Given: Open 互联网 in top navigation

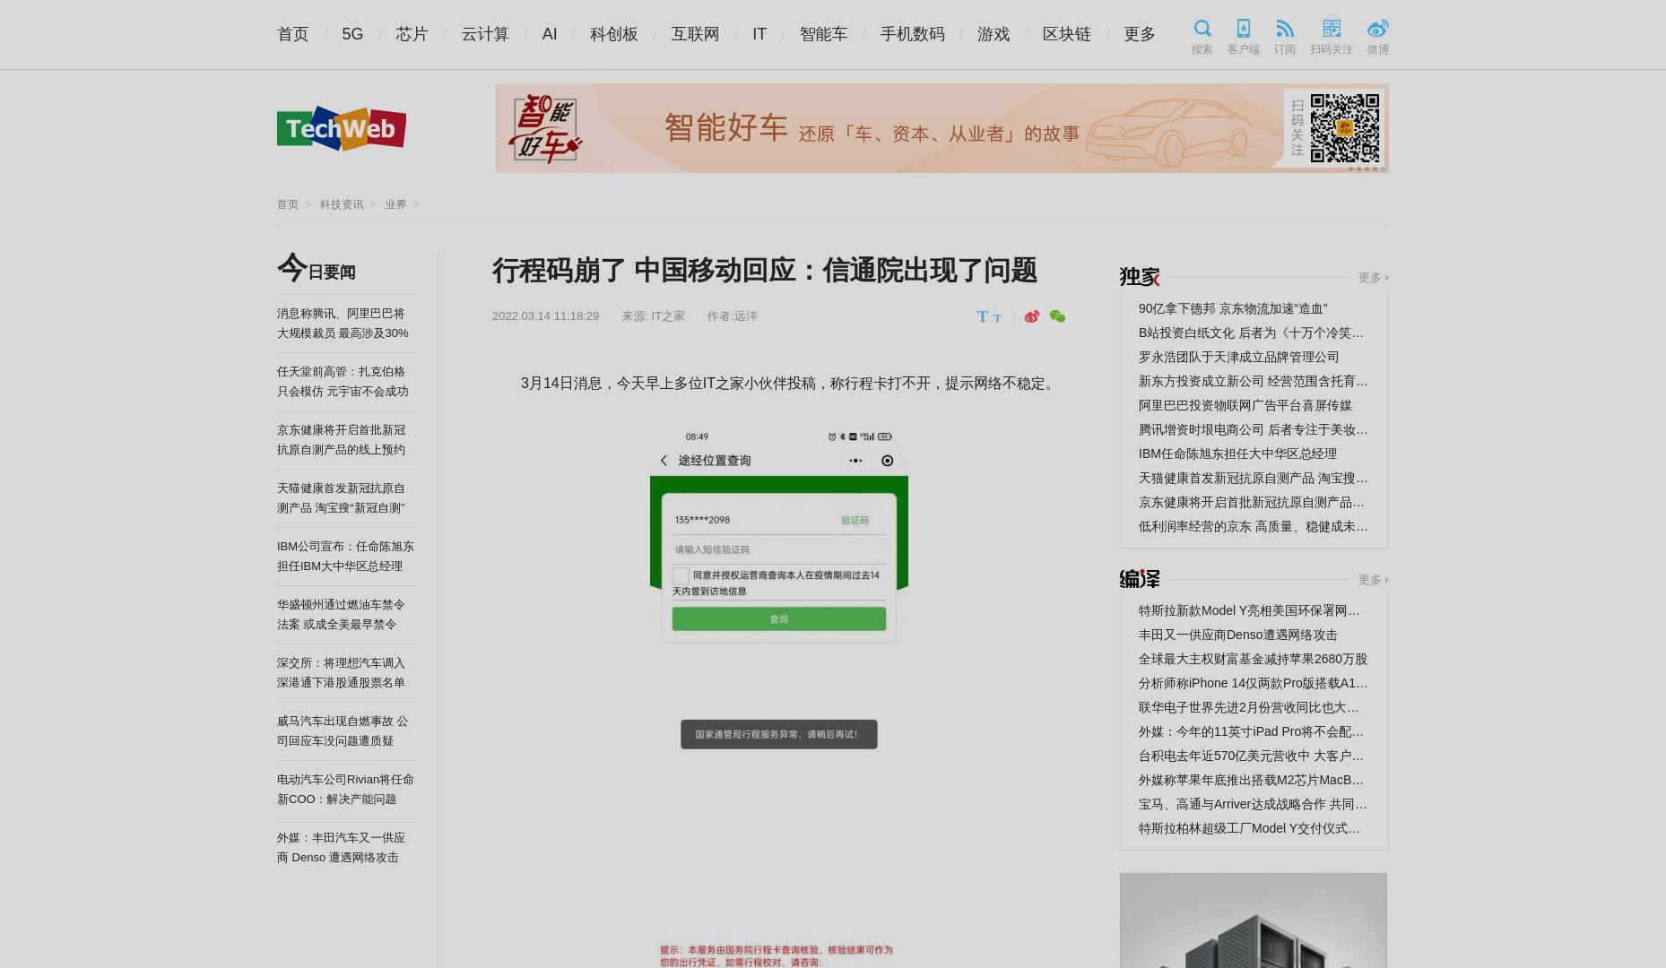Looking at the screenshot, I should coord(695,34).
